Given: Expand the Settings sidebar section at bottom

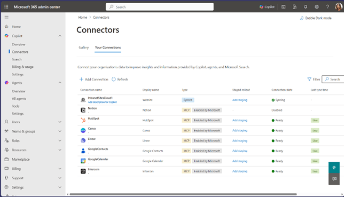Looking at the screenshot, I should click(x=60, y=187).
